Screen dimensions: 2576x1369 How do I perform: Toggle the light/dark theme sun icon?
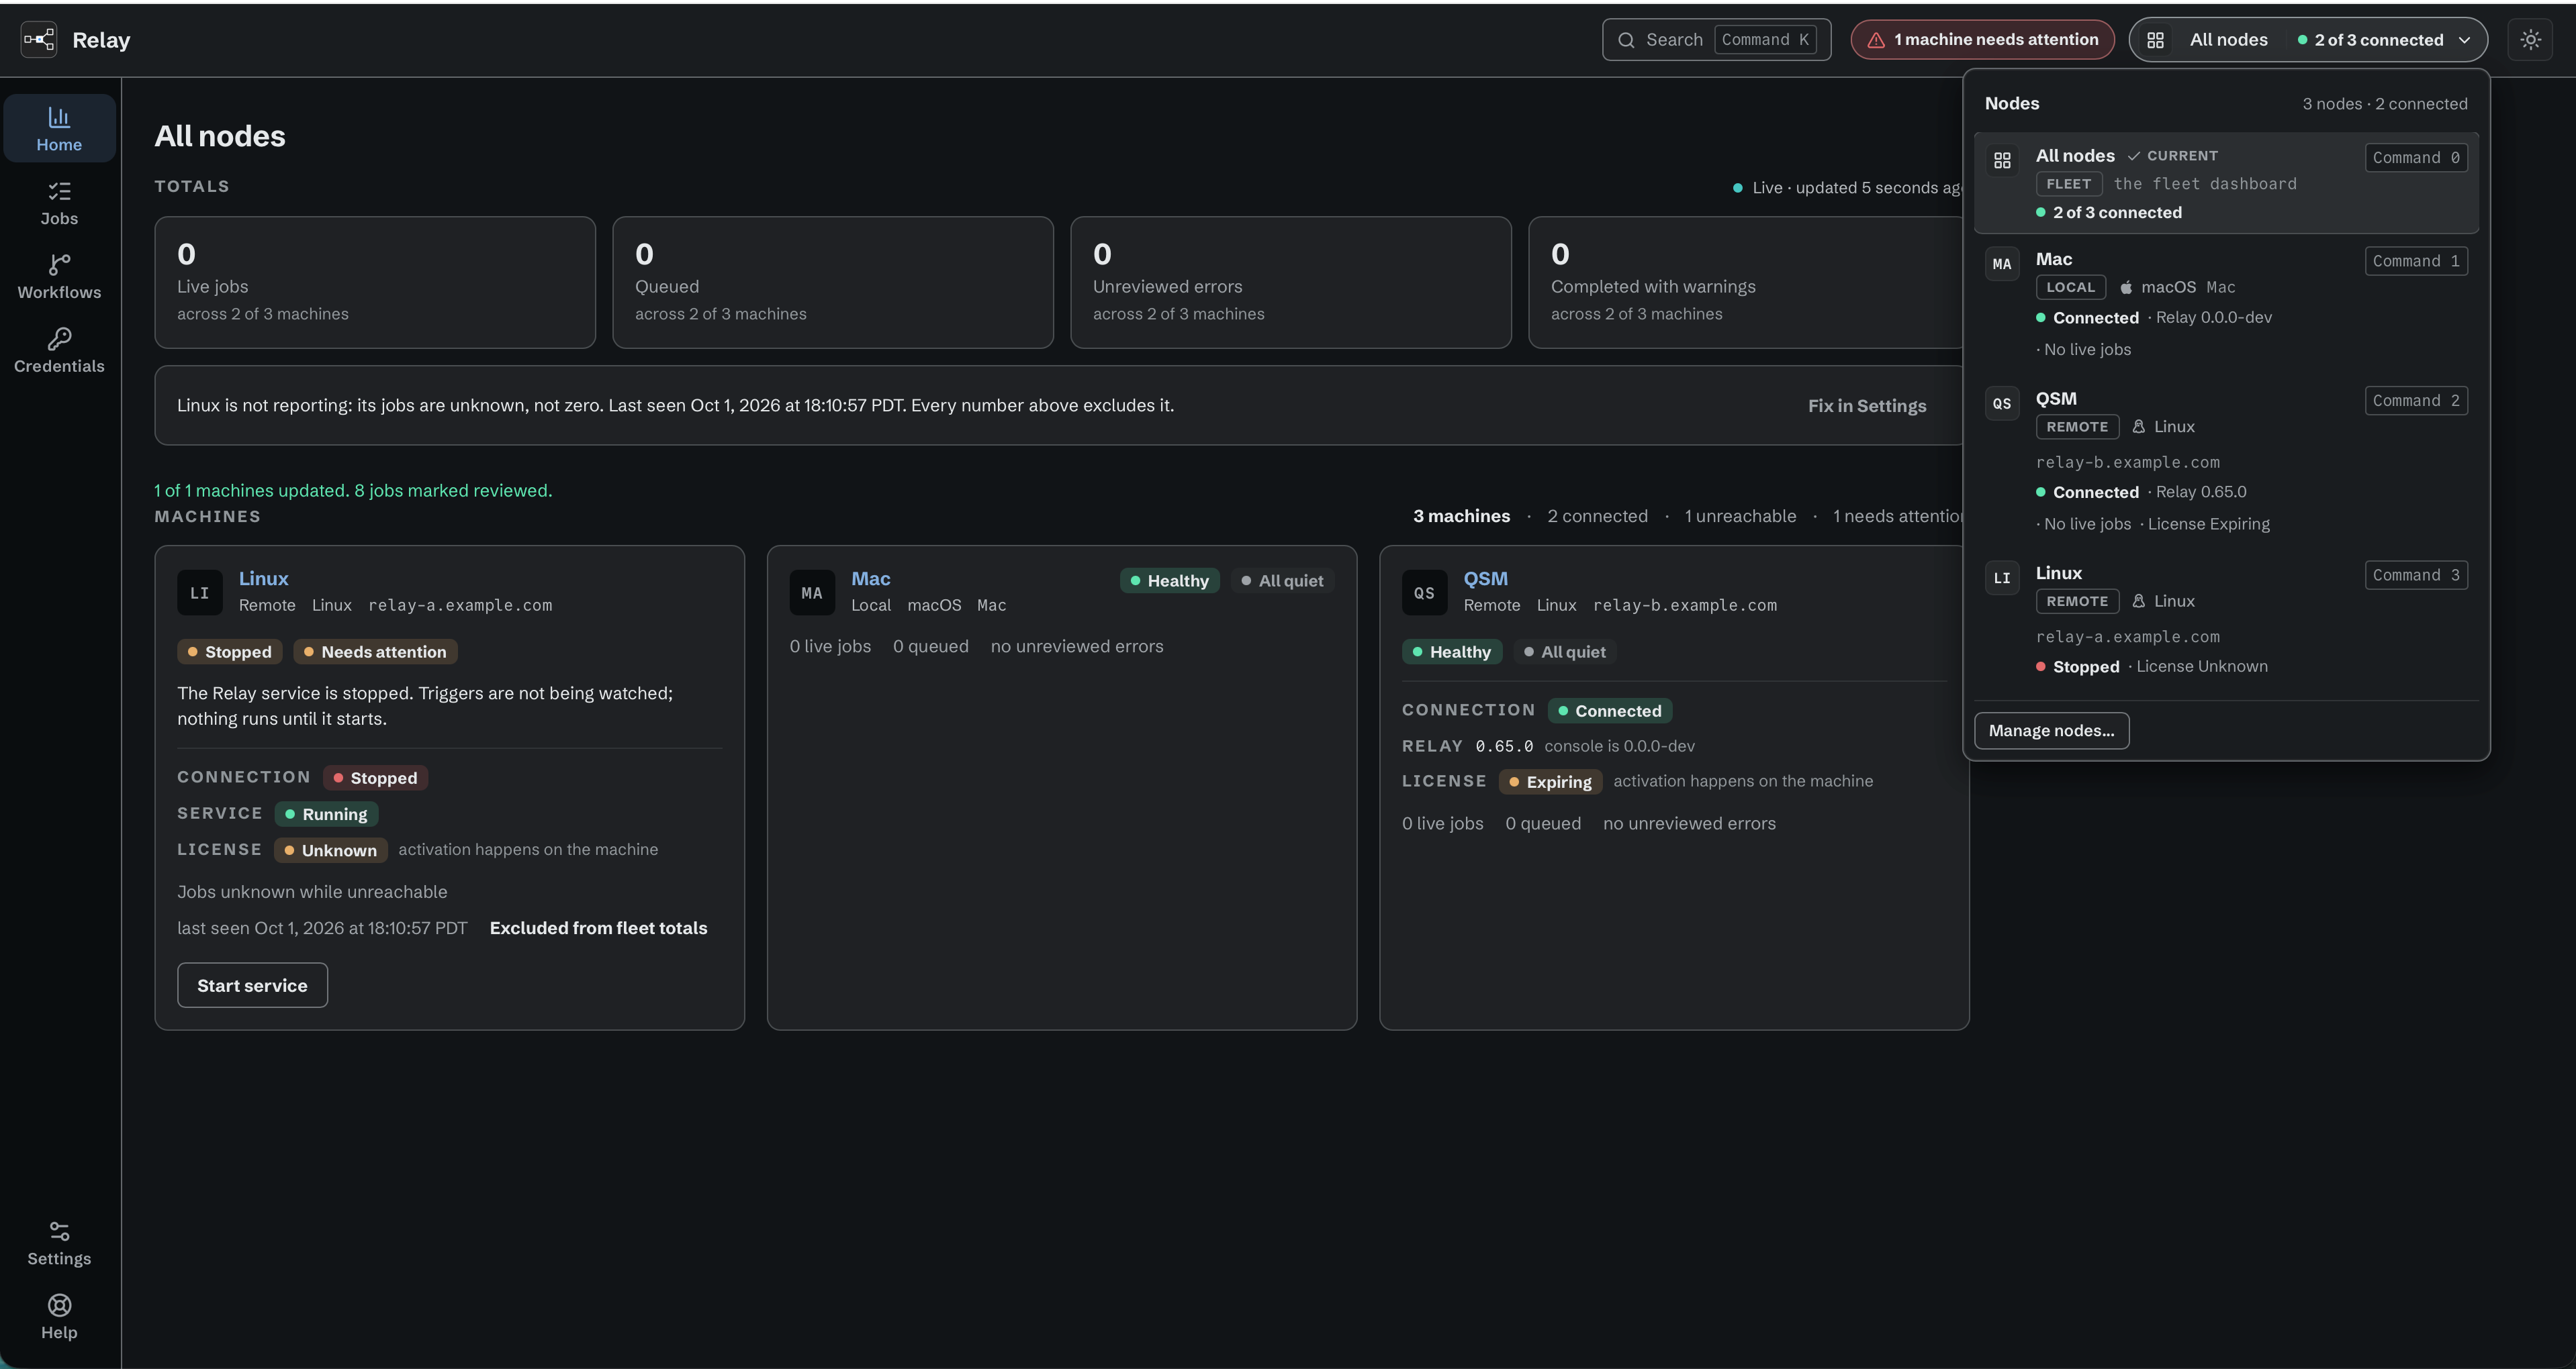(x=2530, y=40)
